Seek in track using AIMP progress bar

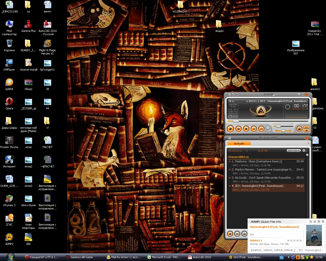[x=267, y=121]
